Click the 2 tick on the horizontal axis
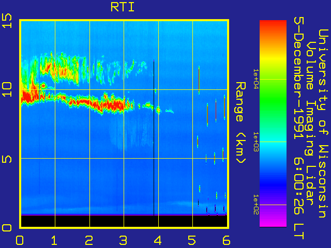This screenshot has height=248, width=331. [x=89, y=240]
